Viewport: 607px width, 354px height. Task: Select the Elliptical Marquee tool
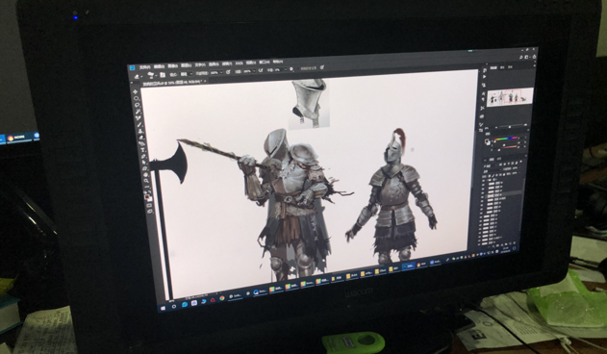[x=137, y=98]
